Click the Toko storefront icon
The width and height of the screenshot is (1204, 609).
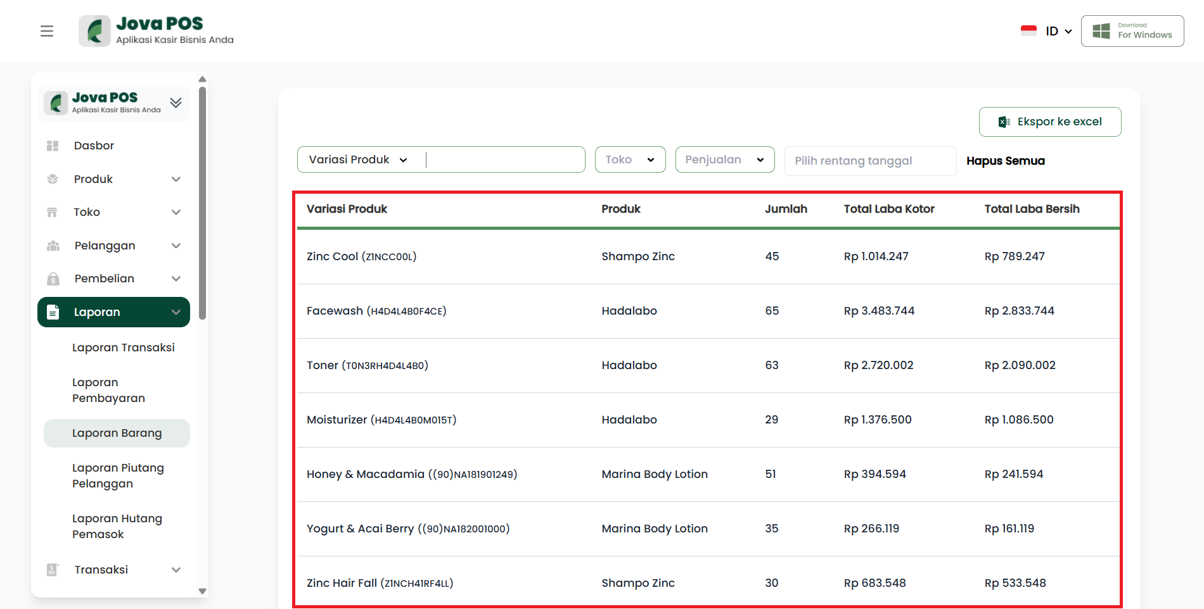(x=53, y=212)
